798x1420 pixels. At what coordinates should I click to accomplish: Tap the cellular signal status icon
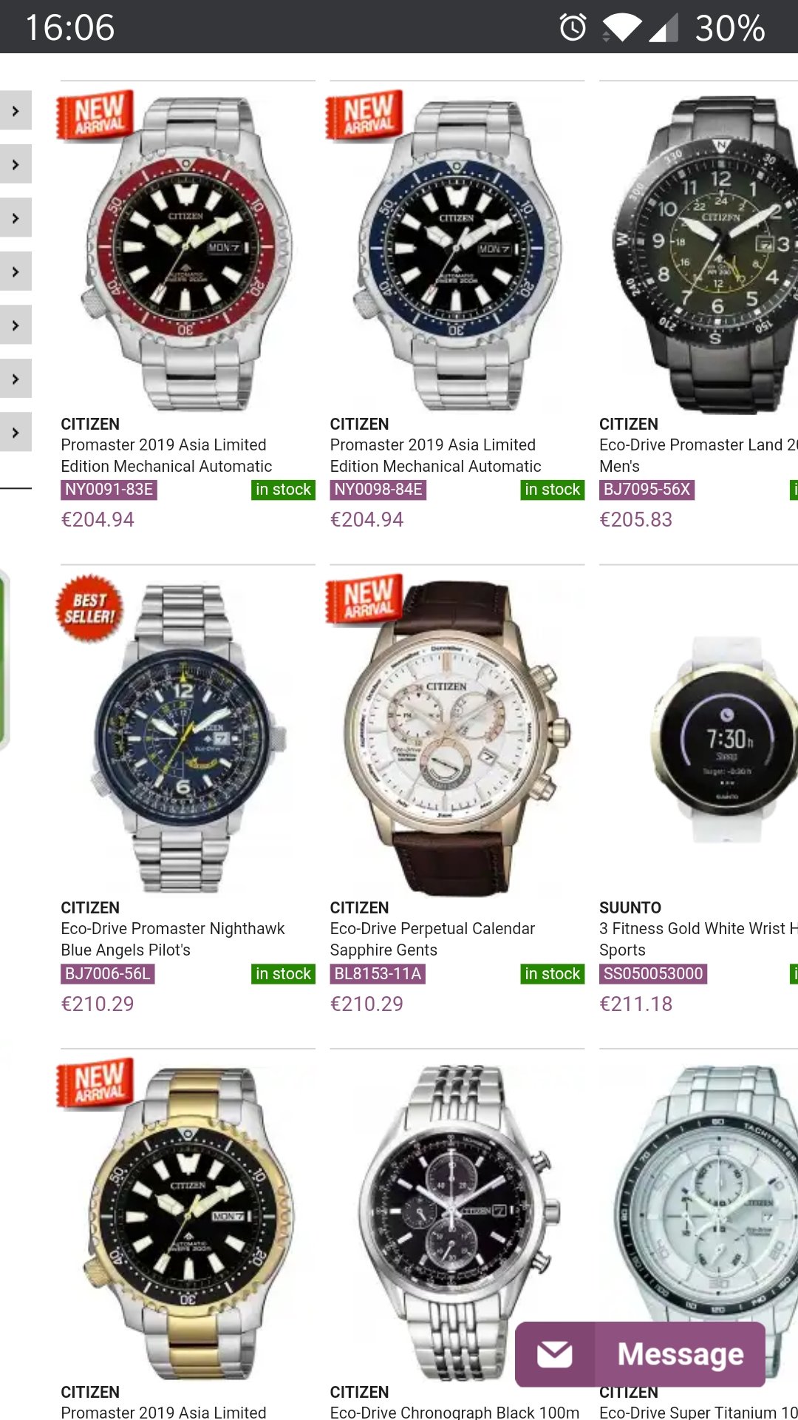click(664, 27)
